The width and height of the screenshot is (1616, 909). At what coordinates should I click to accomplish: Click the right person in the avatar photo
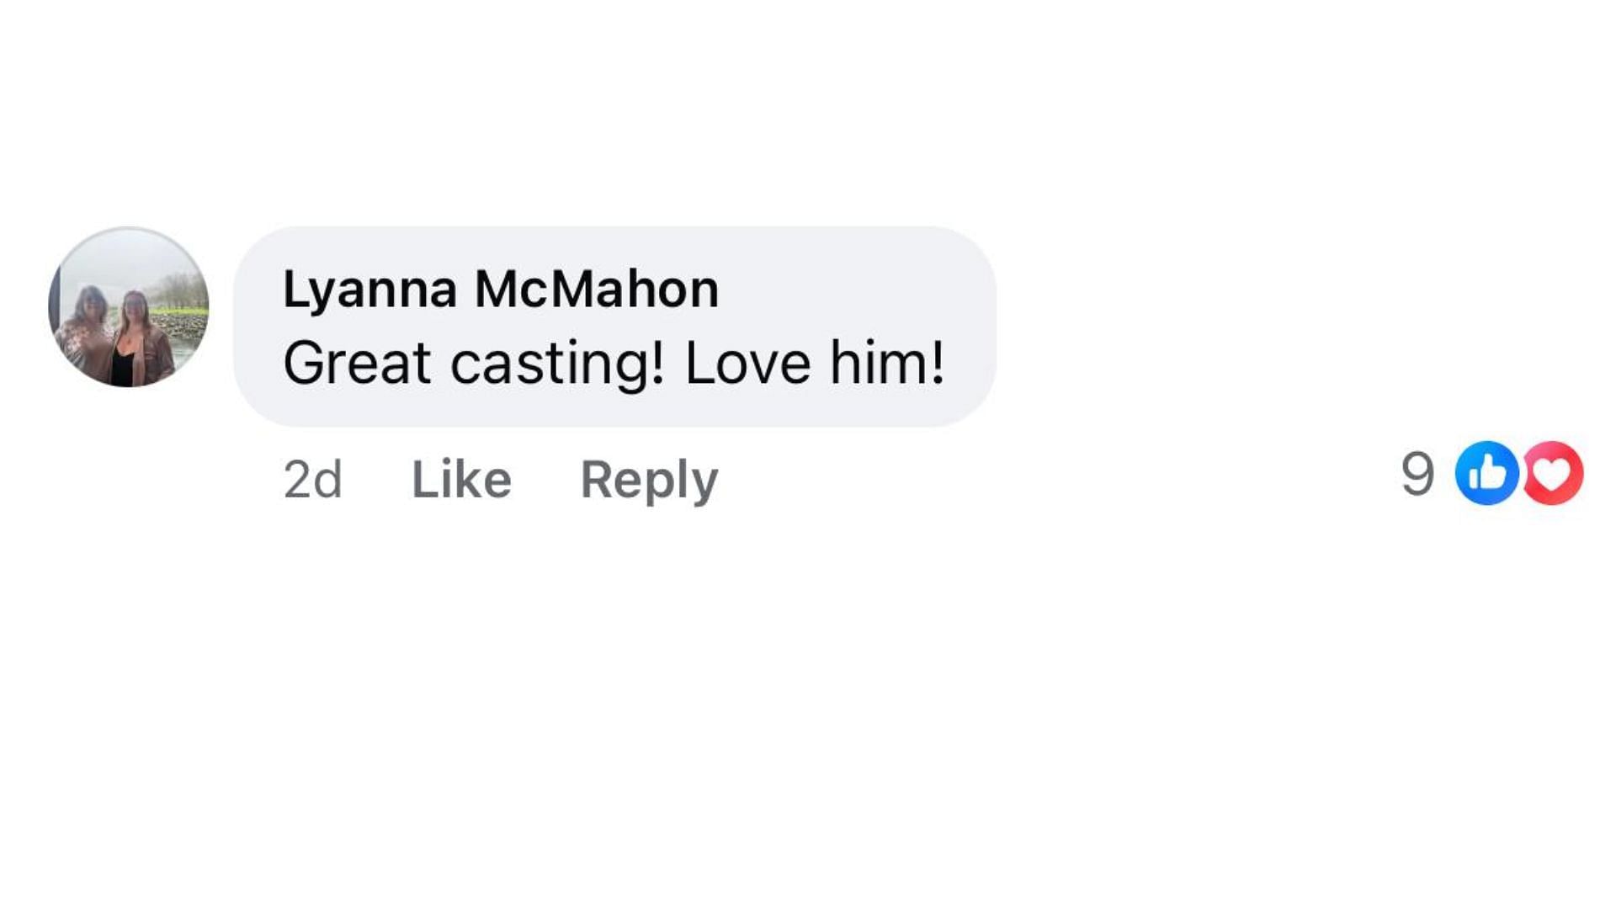click(x=139, y=337)
